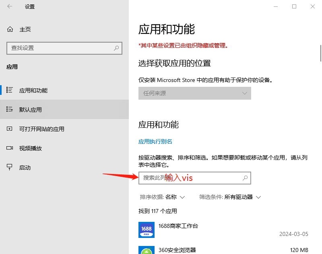Select 1688商家工作台 in app list
Image resolution: width=322 pixels, height=254 pixels.
(x=223, y=230)
